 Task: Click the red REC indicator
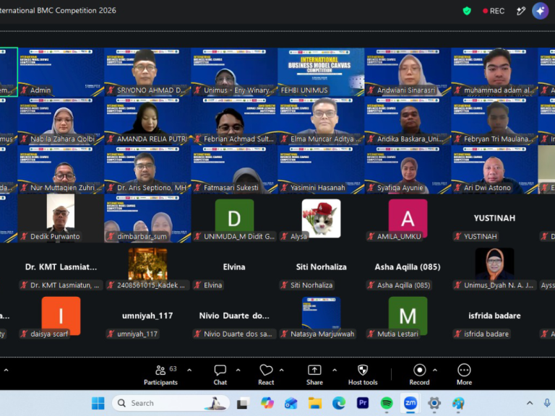[x=494, y=11]
